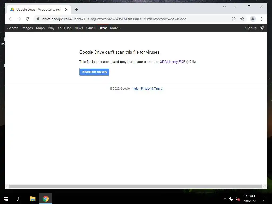
Task: Expand the More dropdown in Google bar
Action: click(x=116, y=28)
